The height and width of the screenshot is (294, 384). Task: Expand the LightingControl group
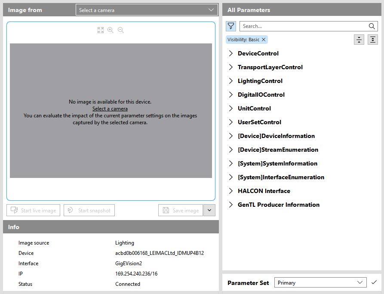(231, 81)
